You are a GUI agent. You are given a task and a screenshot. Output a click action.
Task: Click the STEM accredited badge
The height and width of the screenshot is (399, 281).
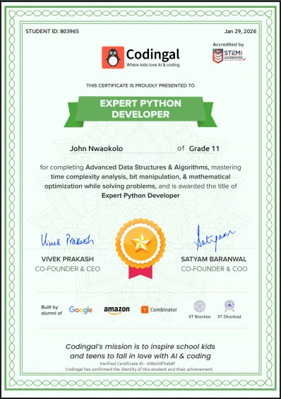pos(229,56)
